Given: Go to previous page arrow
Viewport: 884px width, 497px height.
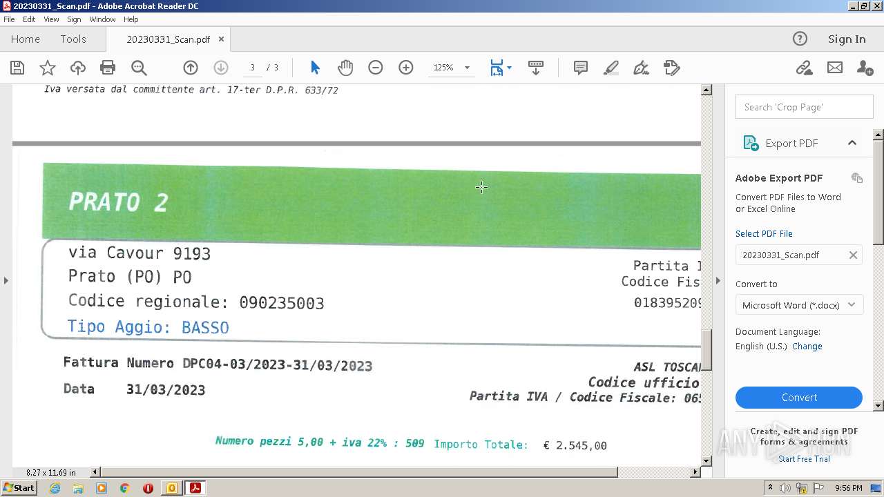Looking at the screenshot, I should (191, 68).
